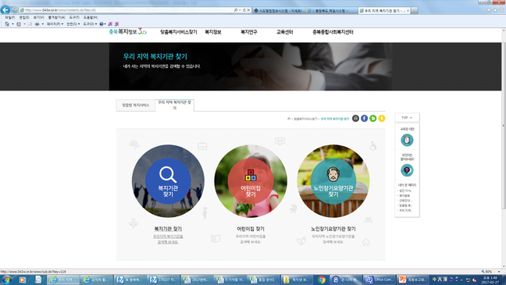This screenshot has height=285, width=506.
Task: Click the browser Back arrow button
Action: 5,9
